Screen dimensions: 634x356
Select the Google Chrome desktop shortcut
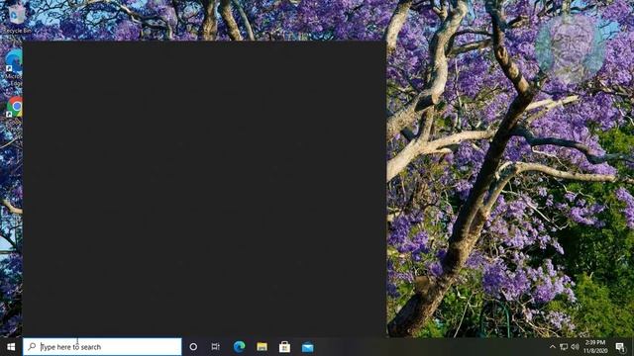(x=15, y=110)
